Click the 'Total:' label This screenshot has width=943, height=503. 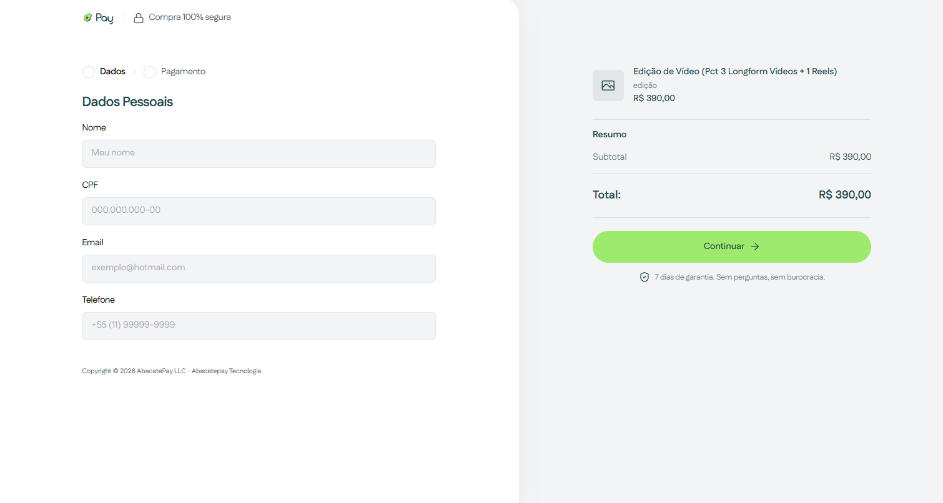[x=606, y=195]
